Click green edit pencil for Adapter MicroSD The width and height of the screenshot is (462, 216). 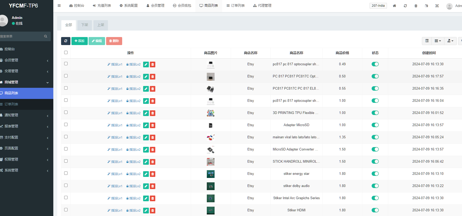point(146,125)
